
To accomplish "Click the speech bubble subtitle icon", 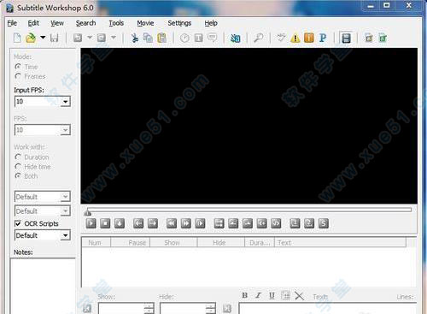I will coord(212,38).
